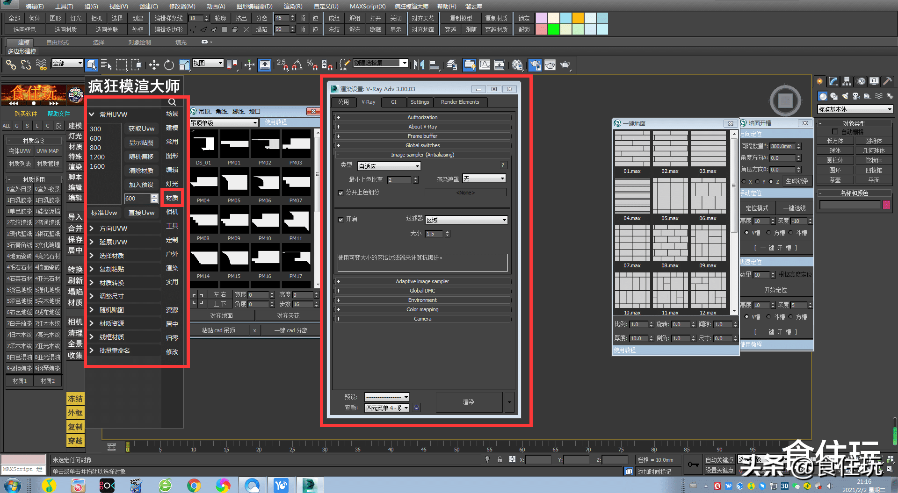Open the 吊顶单级 dropdown
This screenshot has width=898, height=493.
[x=224, y=122]
